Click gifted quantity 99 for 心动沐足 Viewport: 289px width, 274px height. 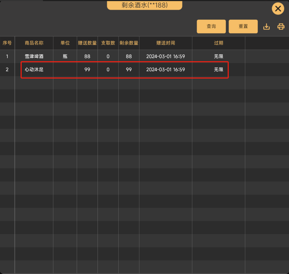(x=87, y=70)
